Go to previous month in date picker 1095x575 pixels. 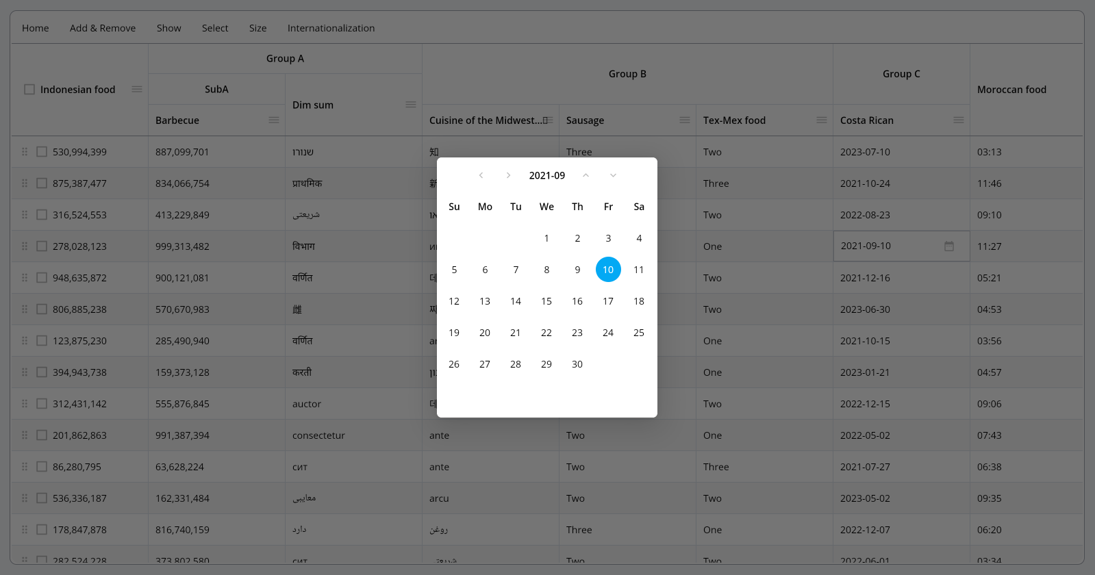point(481,176)
